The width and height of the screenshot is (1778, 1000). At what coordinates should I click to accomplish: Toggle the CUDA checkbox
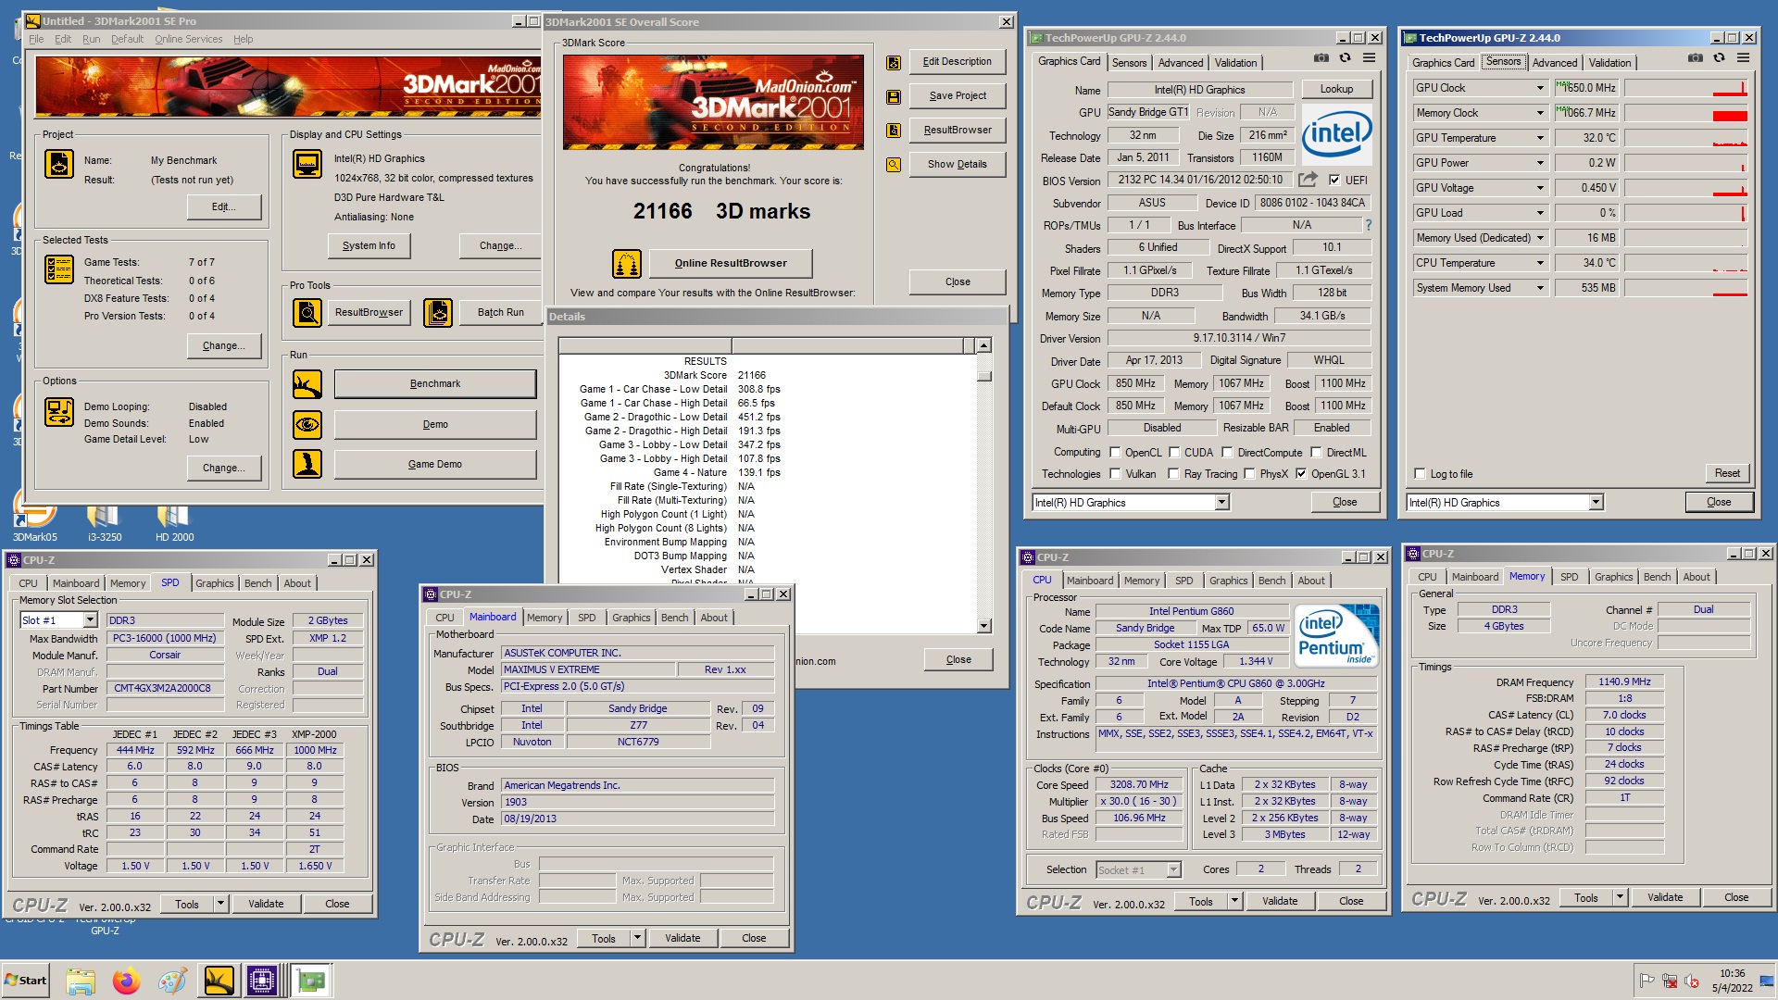(1174, 453)
